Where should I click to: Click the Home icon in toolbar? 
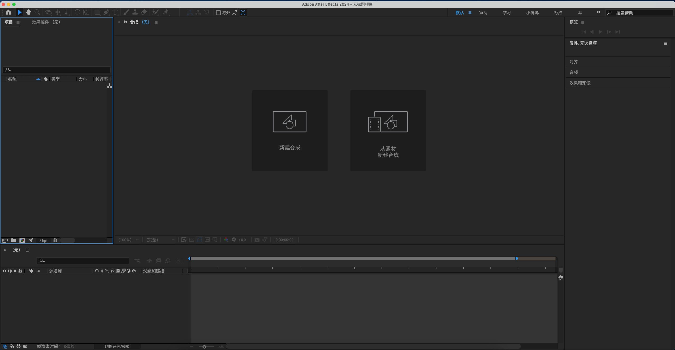pyautogui.click(x=8, y=12)
